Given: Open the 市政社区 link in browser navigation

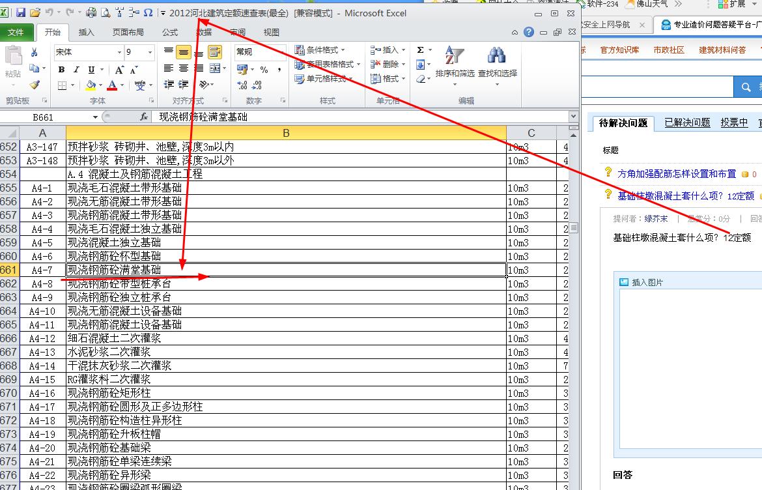Looking at the screenshot, I should click(x=669, y=50).
